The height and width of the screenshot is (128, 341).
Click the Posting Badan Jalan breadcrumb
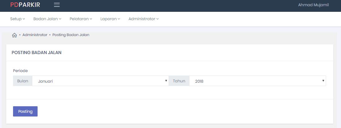71,35
